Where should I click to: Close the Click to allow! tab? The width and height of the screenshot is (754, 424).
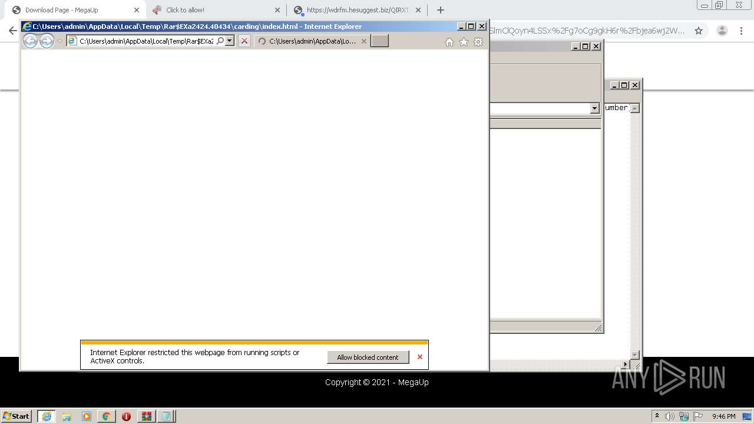(x=277, y=10)
